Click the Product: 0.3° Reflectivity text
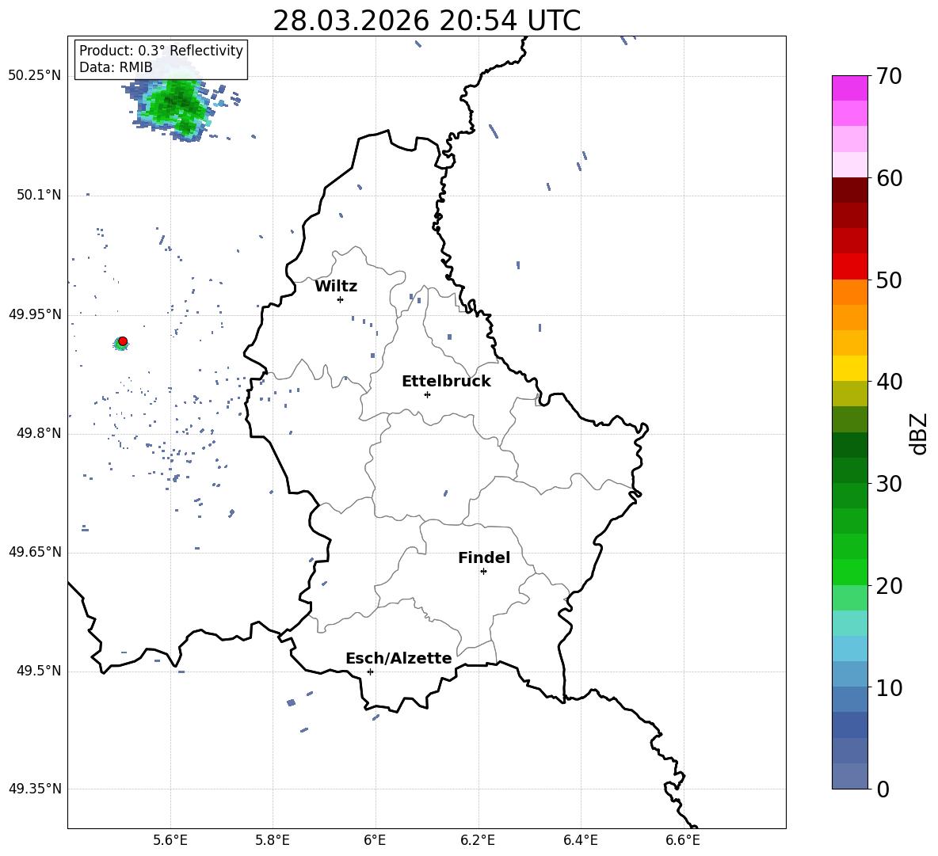The width and height of the screenshot is (938, 856). coord(161,51)
